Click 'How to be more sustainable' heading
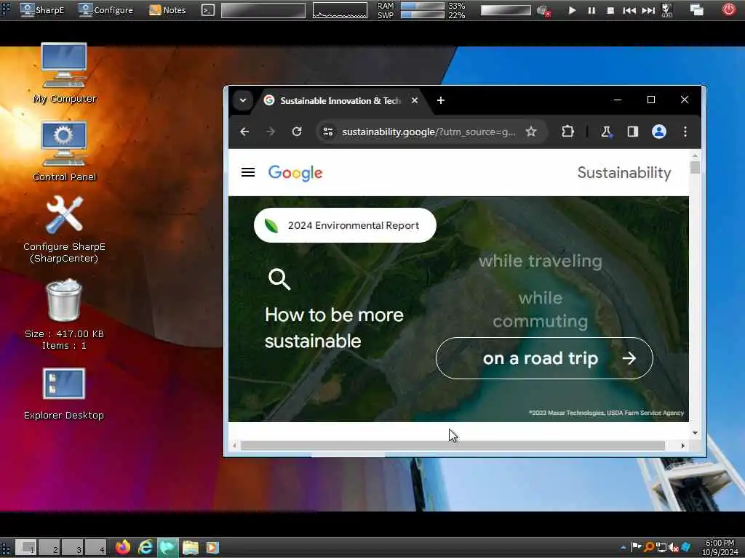Viewport: 745px width, 558px height. (x=334, y=328)
